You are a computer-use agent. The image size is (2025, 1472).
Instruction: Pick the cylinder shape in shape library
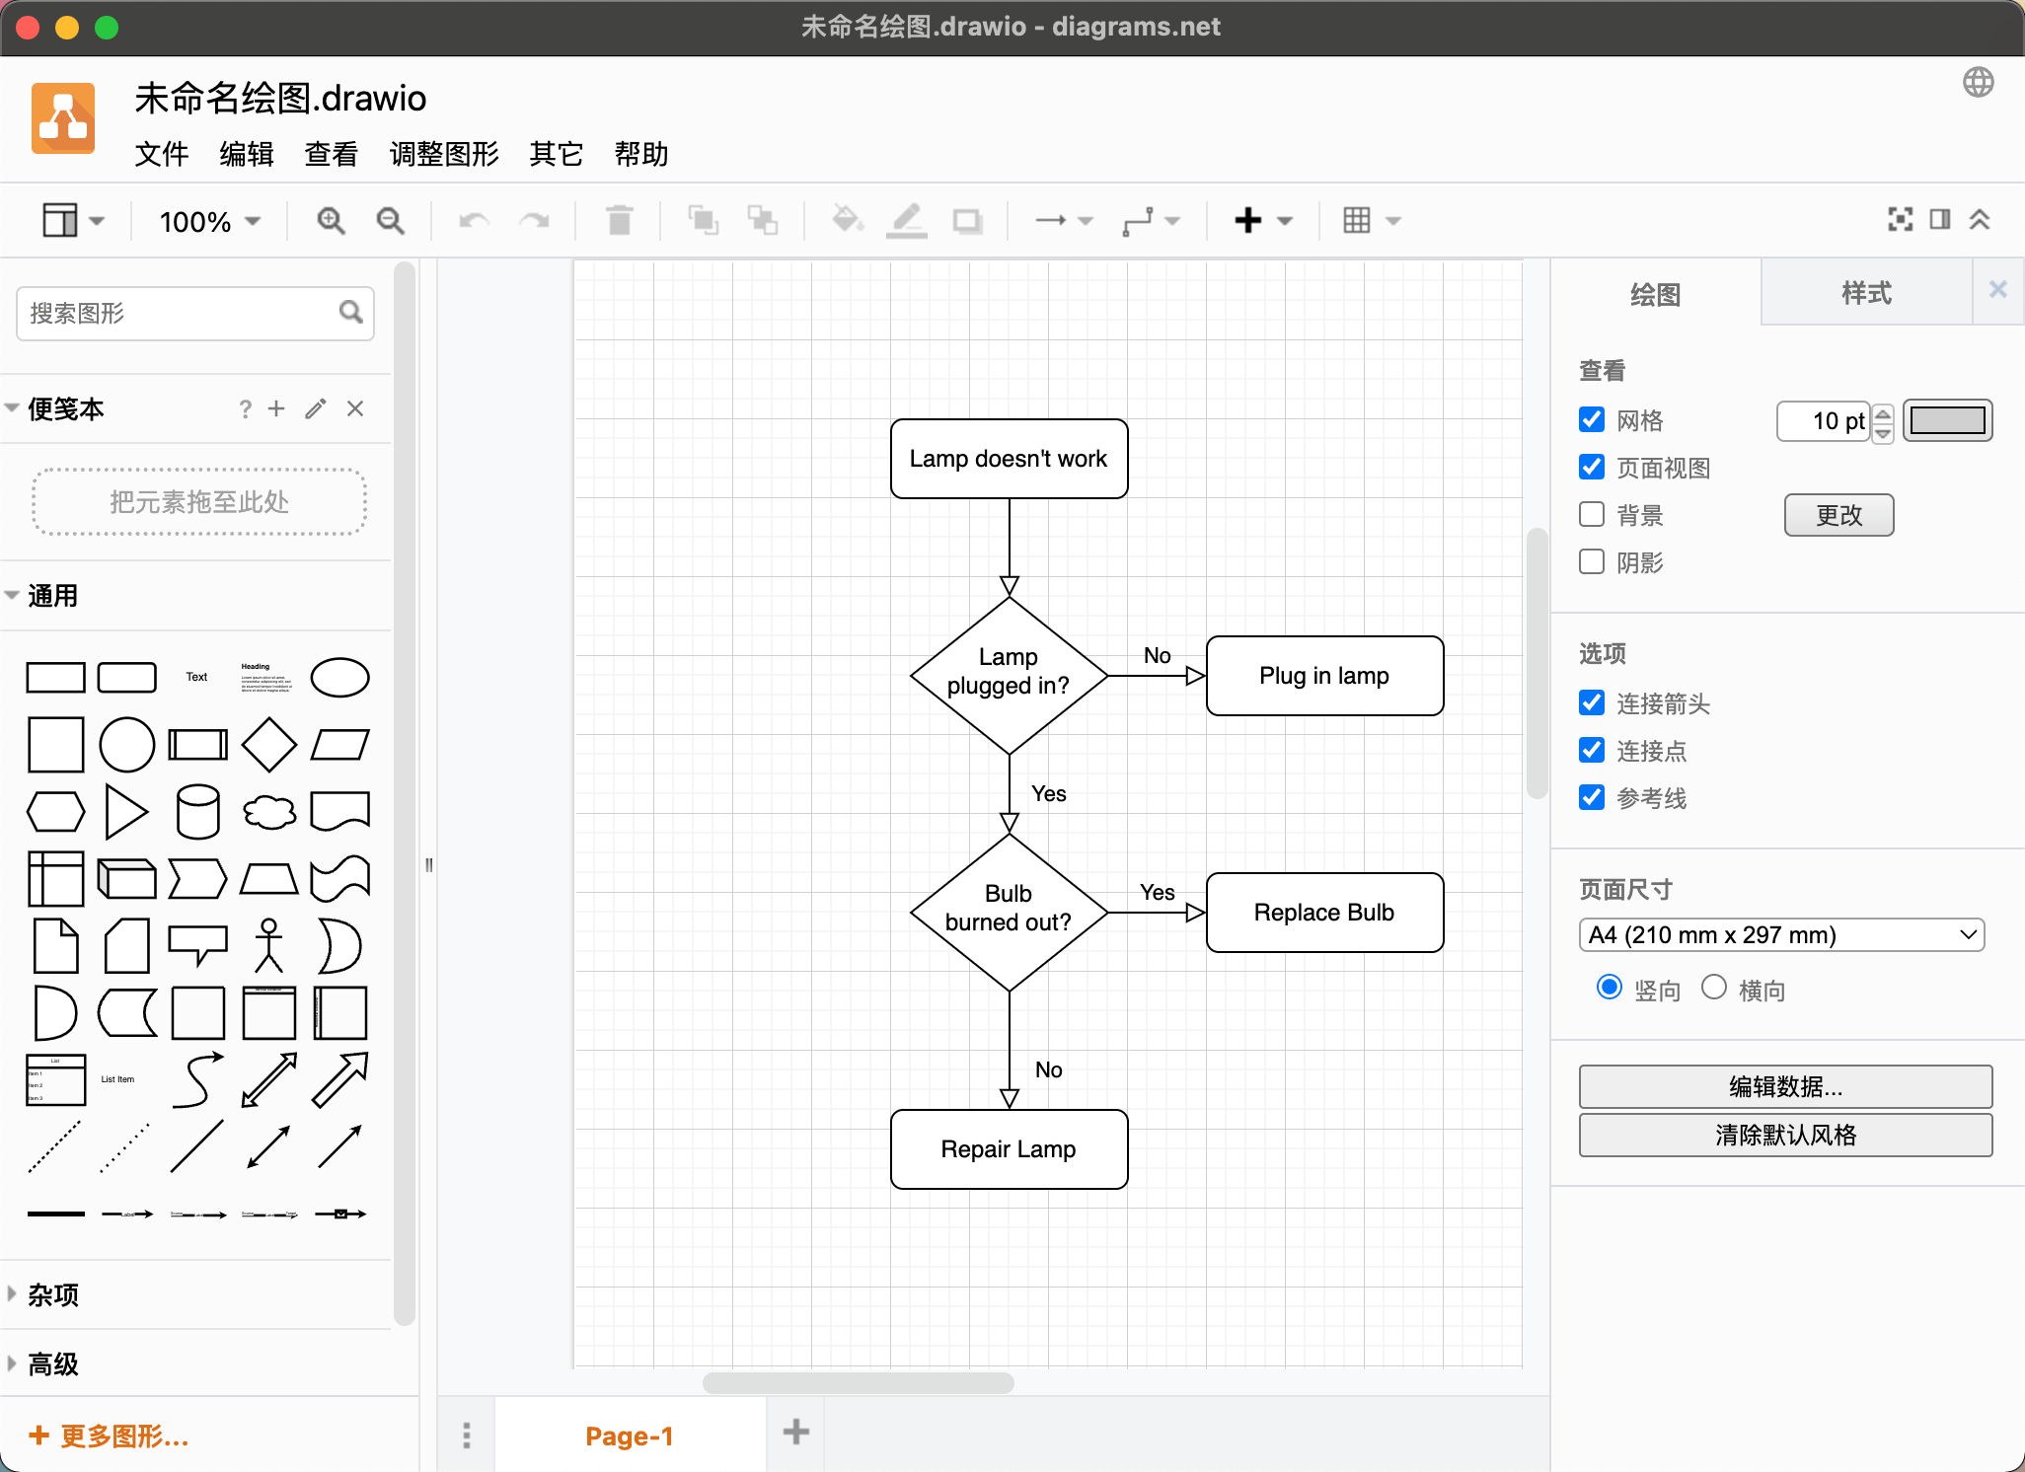click(197, 812)
